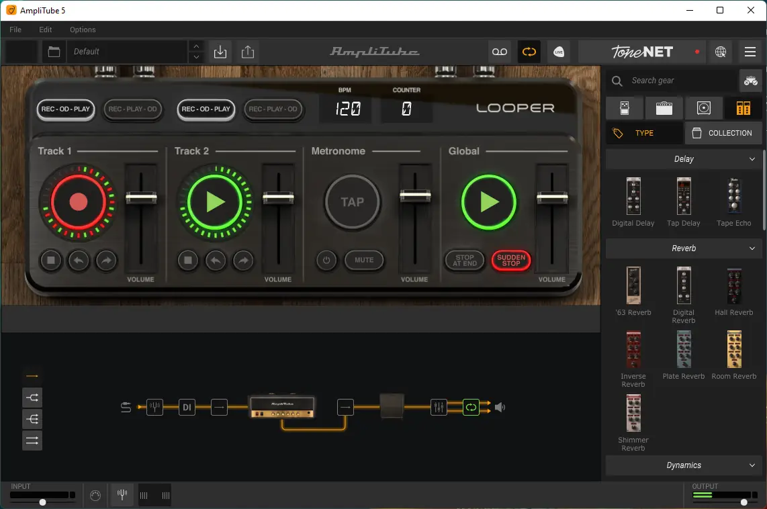
Task: Expand the Dynamics gear section
Action: tap(683, 465)
